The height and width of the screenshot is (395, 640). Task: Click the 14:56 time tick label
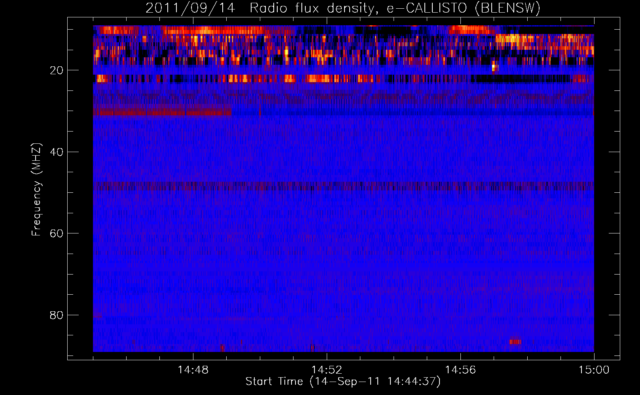coord(460,370)
